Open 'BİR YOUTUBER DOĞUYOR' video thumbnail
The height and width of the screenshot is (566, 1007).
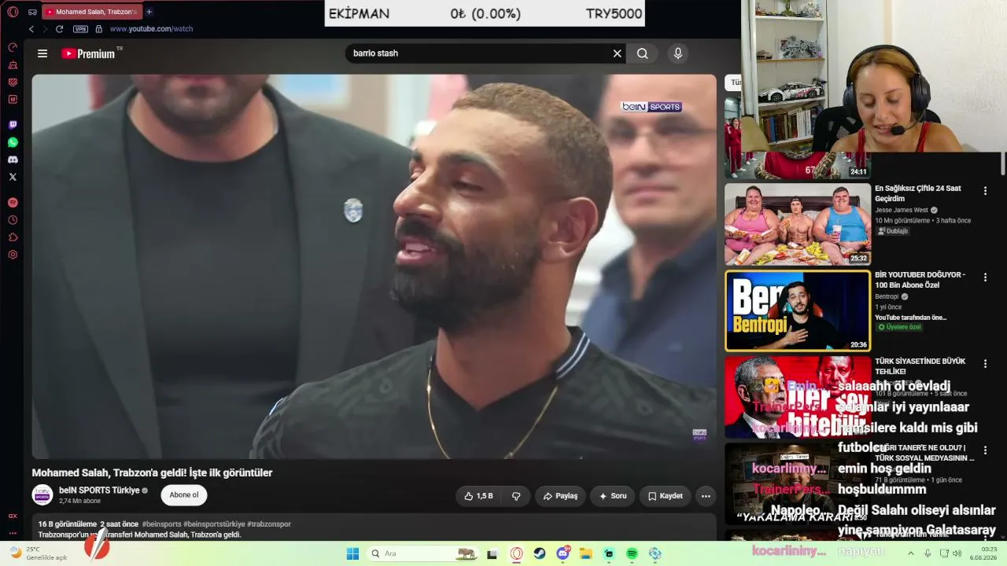(x=798, y=311)
